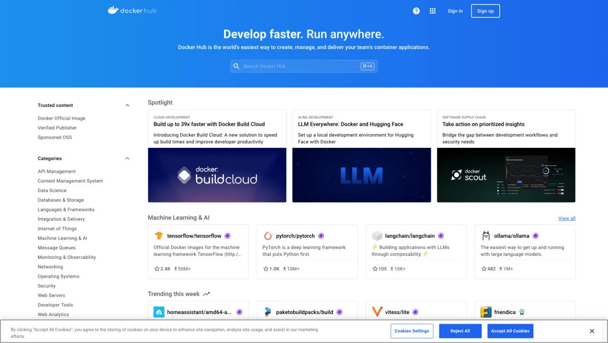The width and height of the screenshot is (608, 343).
Task: Click the search magnifier icon
Action: point(236,66)
